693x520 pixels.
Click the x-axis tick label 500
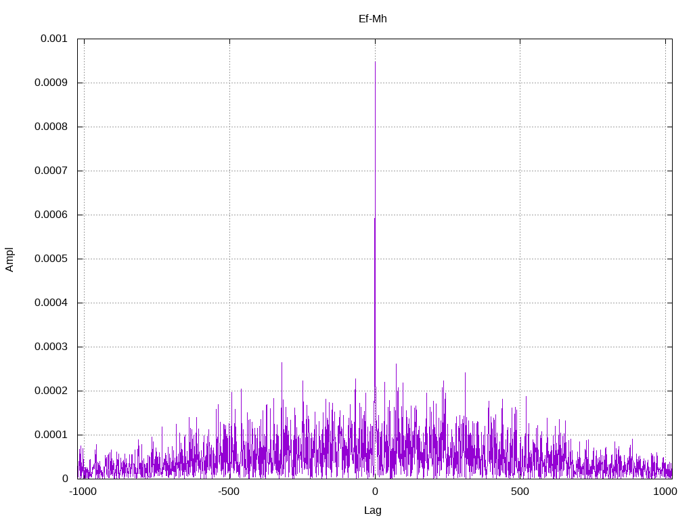(520, 492)
